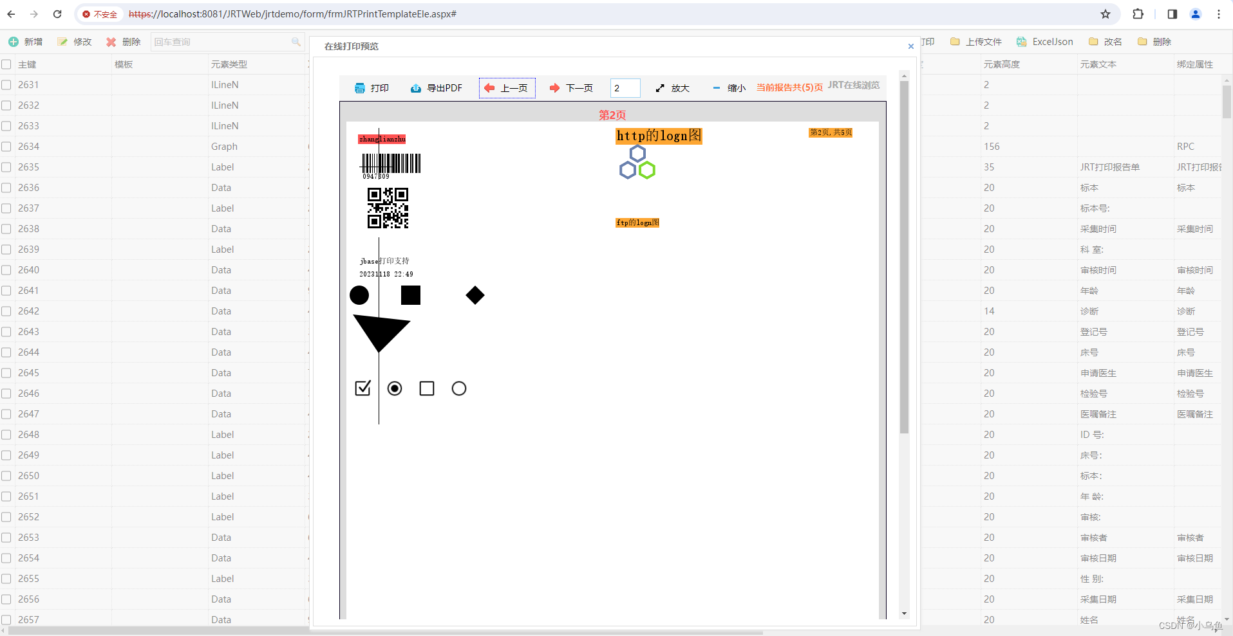Reload the browser page
1233x636 pixels.
pyautogui.click(x=57, y=14)
